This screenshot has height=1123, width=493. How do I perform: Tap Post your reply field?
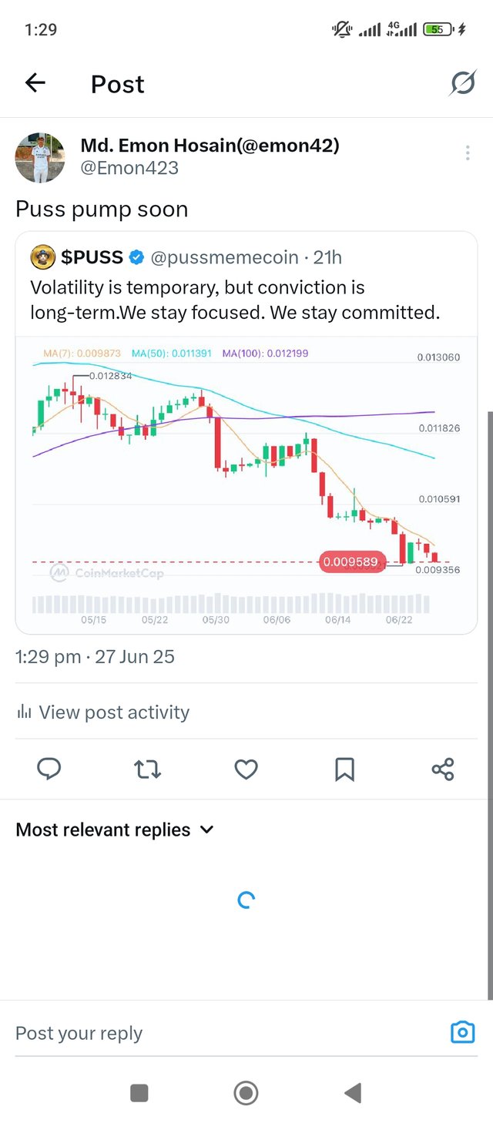(x=231, y=1033)
